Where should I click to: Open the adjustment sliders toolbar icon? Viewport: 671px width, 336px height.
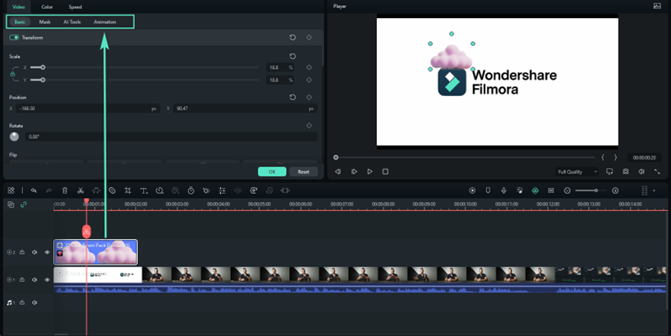tap(222, 191)
